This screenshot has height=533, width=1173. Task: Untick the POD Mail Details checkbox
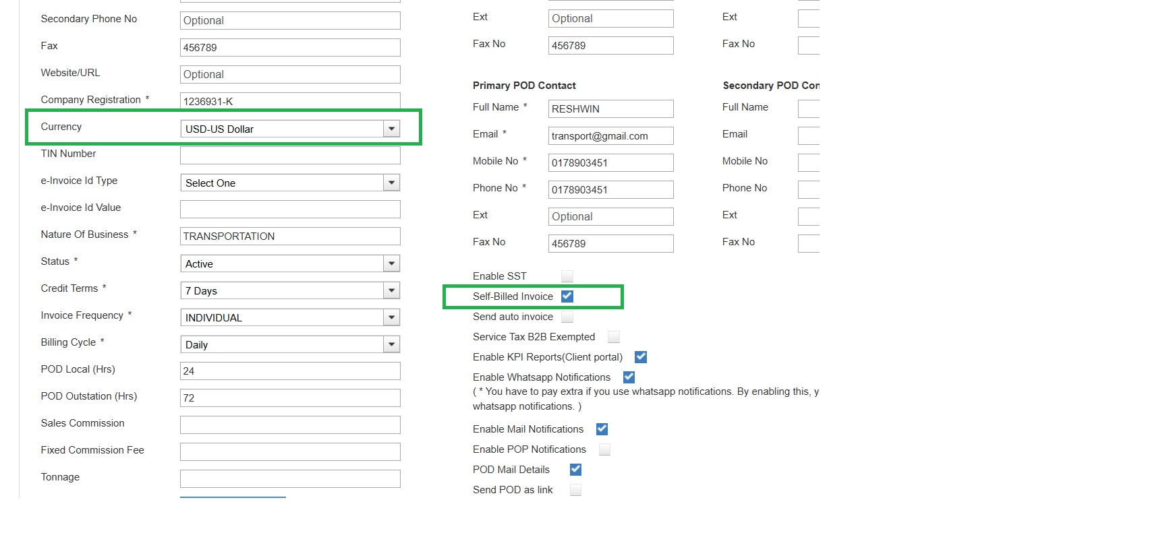tap(575, 470)
